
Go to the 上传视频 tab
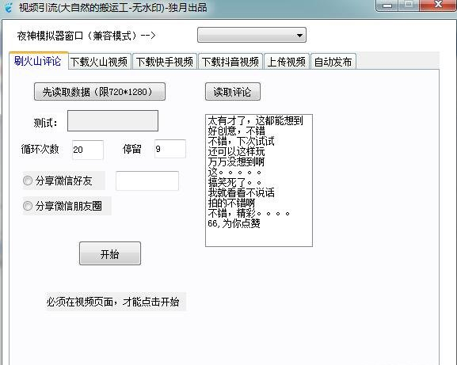point(287,62)
